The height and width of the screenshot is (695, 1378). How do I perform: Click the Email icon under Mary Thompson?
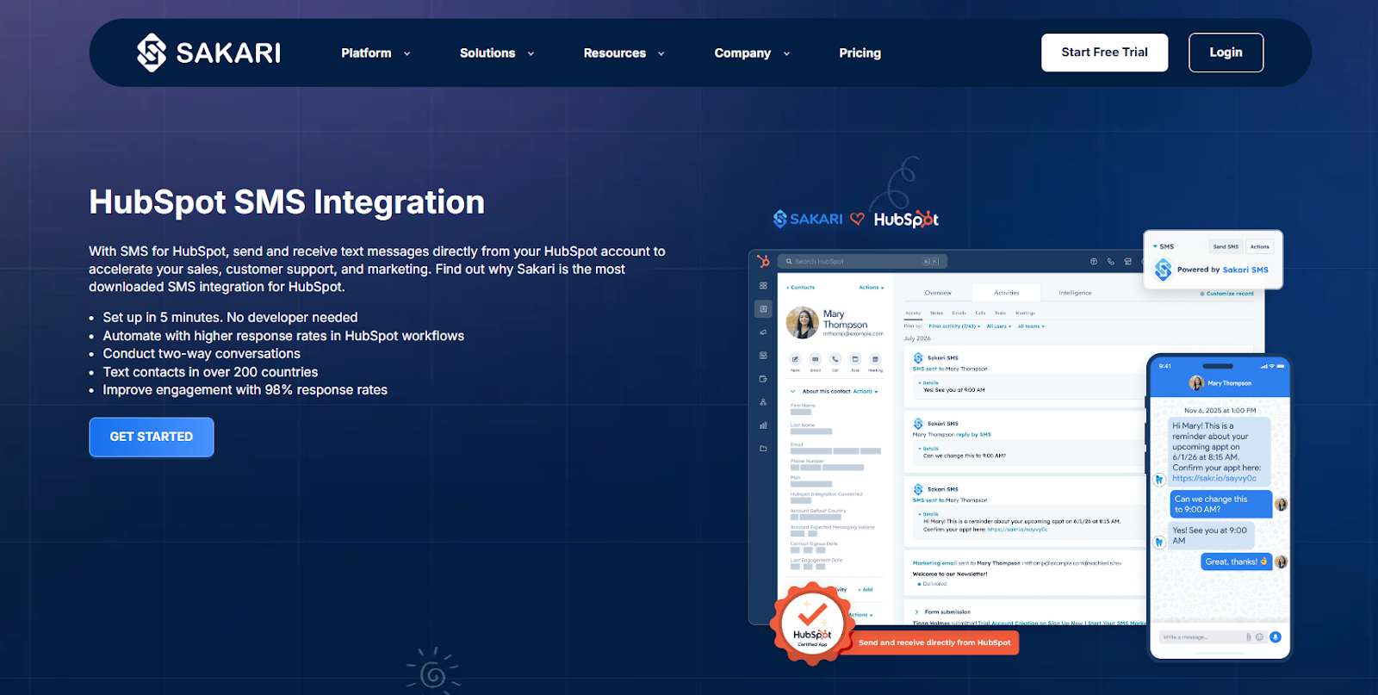coord(815,359)
